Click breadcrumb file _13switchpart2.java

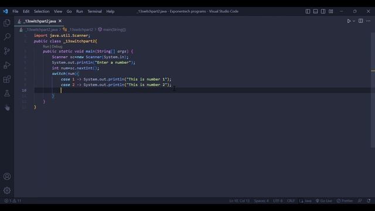pyautogui.click(x=42, y=30)
